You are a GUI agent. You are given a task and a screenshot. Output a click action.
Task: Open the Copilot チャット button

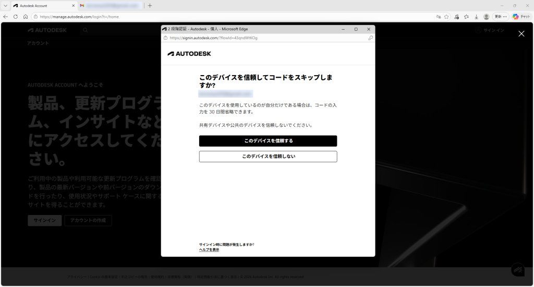pyautogui.click(x=521, y=17)
